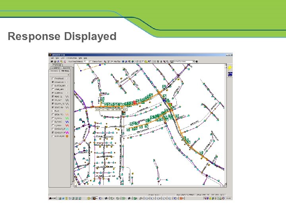Click the map horizontal scrollbar left arrow

(75, 186)
